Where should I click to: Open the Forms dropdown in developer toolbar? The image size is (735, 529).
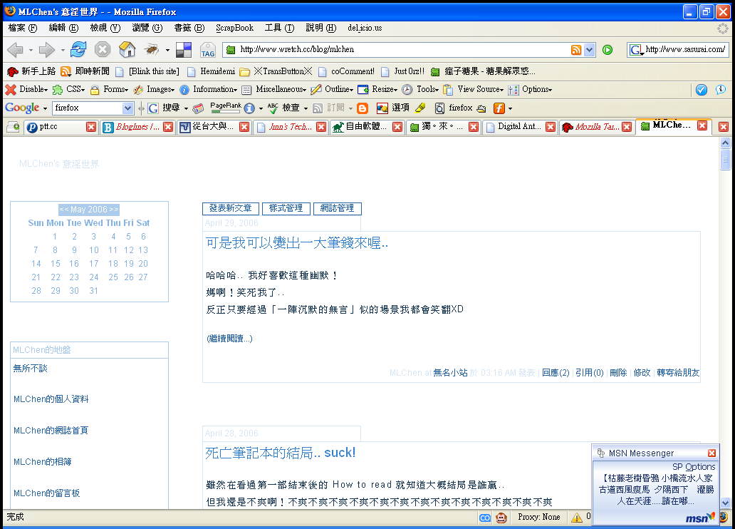pyautogui.click(x=109, y=89)
